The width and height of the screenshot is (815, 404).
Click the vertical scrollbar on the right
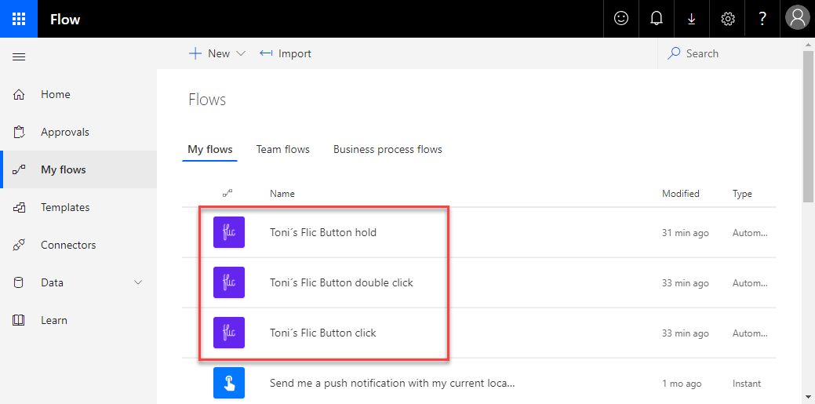[x=809, y=126]
